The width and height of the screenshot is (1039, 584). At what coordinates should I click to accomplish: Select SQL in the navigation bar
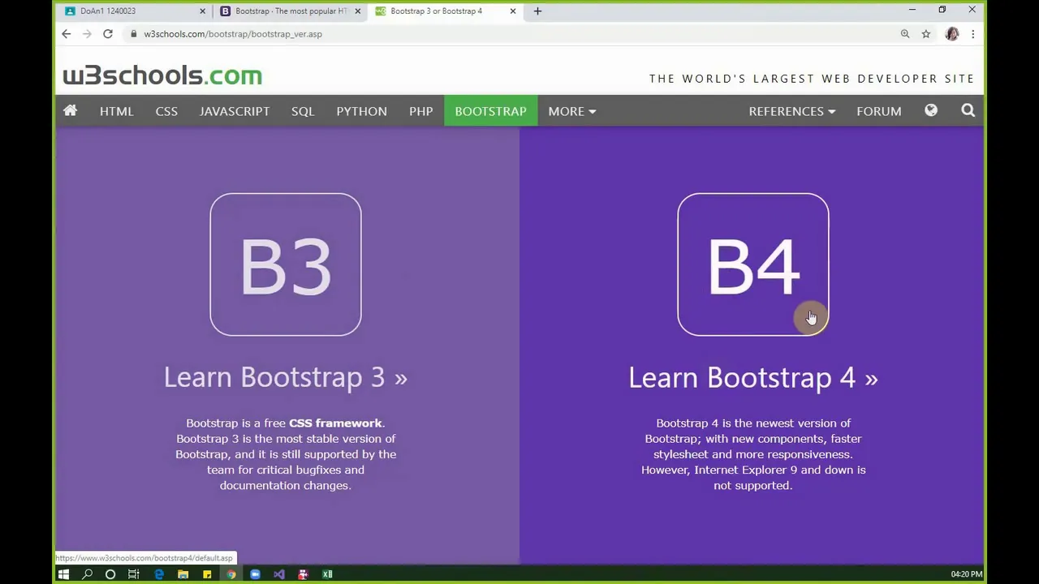[303, 111]
